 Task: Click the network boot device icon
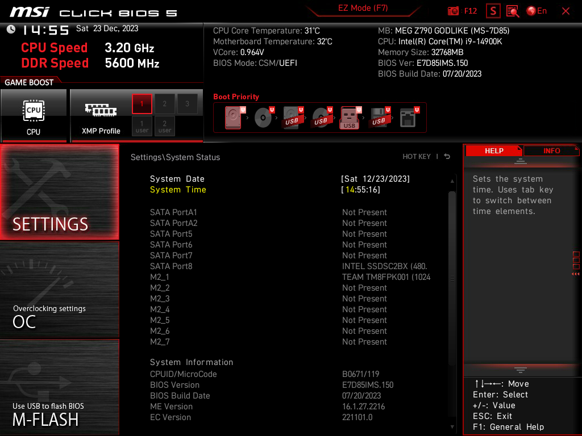coord(409,118)
